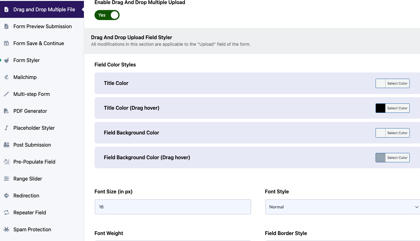Image resolution: width=420 pixels, height=241 pixels.
Task: Select the Placeholder Styler italic icon
Action: point(6,128)
